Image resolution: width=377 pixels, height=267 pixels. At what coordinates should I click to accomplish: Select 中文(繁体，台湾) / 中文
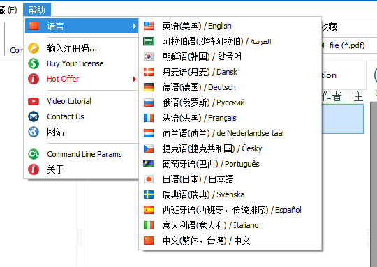coord(230,241)
